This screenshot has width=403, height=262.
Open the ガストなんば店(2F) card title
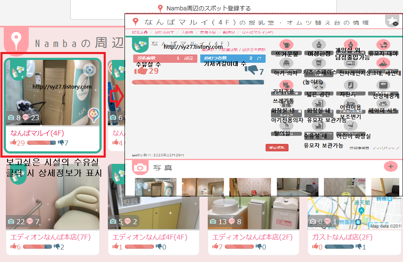342,237
